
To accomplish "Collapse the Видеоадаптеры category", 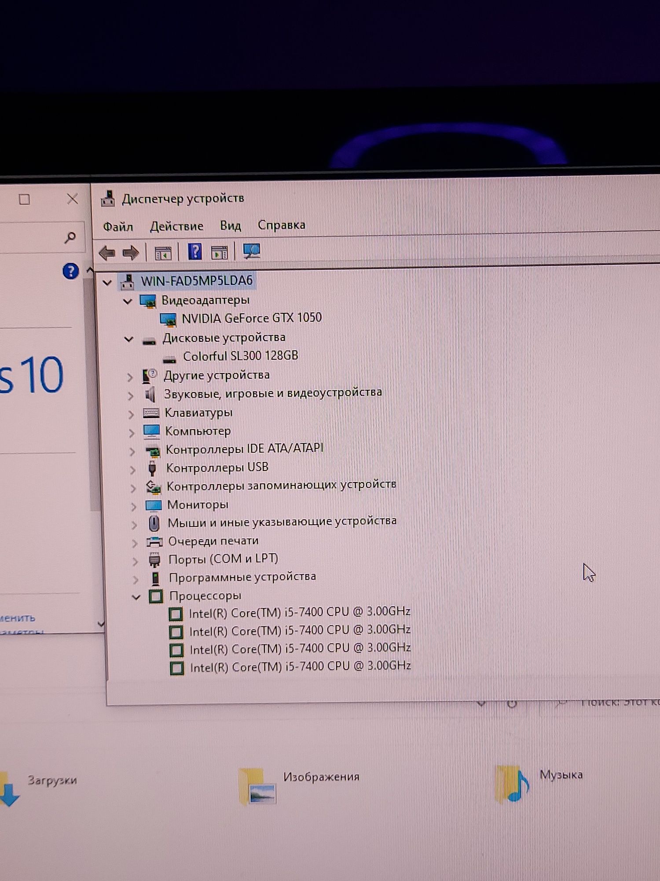I will click(128, 302).
